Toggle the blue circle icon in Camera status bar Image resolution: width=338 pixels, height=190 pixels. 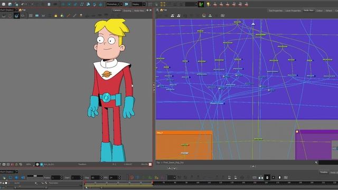[42, 164]
